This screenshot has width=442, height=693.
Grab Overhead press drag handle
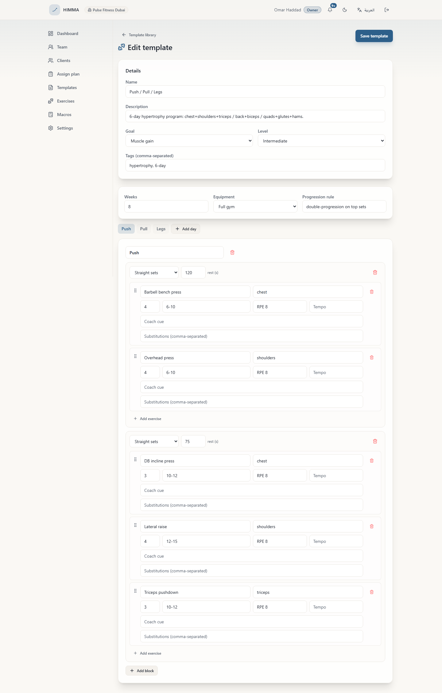[135, 356]
